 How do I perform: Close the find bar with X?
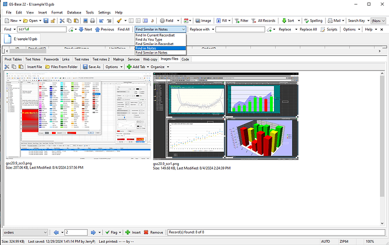[382, 29]
